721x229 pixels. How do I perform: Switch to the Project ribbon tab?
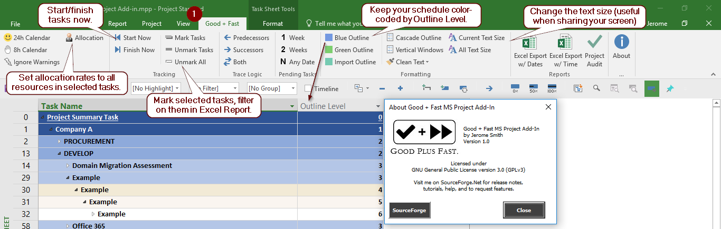(152, 24)
